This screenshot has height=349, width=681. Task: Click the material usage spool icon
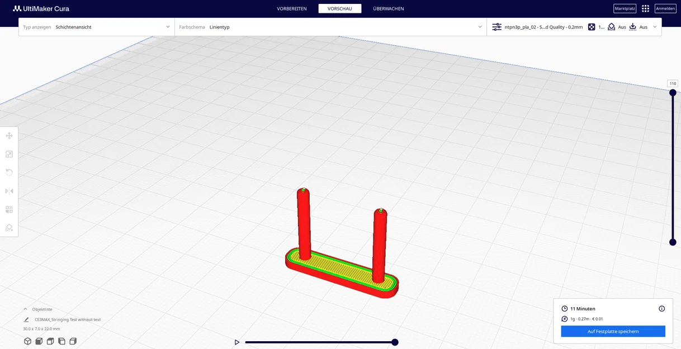[565, 319]
